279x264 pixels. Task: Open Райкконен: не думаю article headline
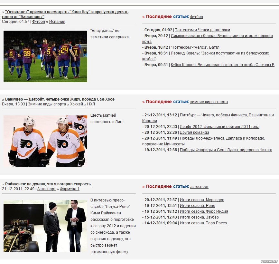tap(48, 184)
